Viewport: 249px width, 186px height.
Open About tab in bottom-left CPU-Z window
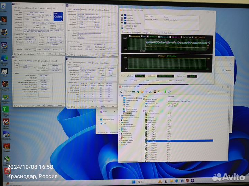coord(54,61)
